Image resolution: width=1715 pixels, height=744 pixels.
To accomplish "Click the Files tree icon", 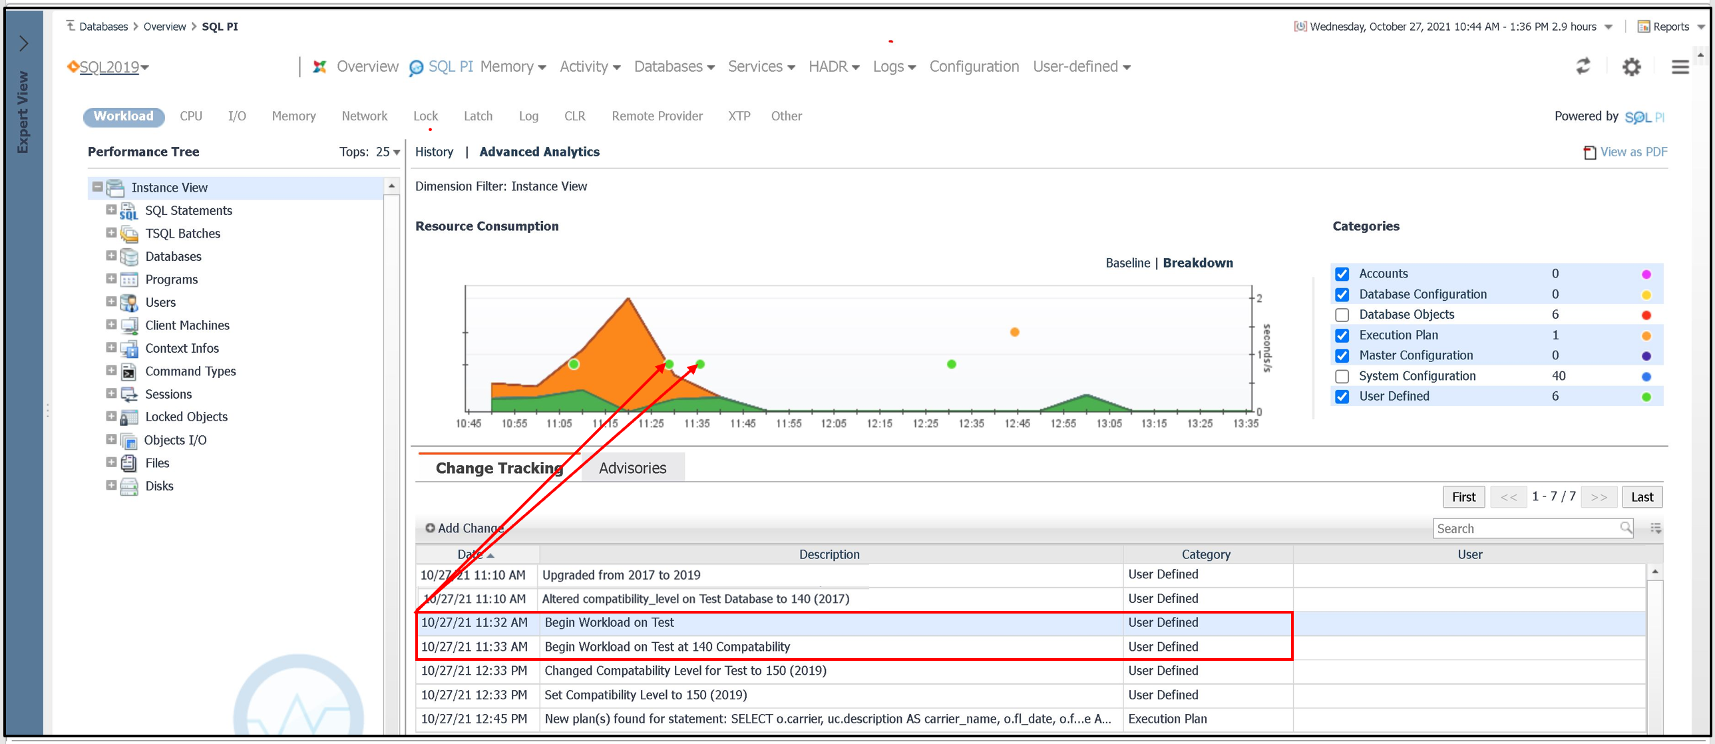I will (128, 463).
